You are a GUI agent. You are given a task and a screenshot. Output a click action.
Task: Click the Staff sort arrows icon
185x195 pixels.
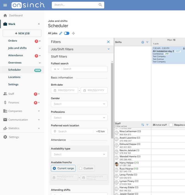click(143, 125)
